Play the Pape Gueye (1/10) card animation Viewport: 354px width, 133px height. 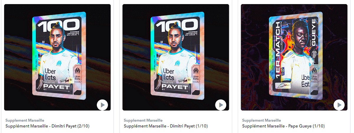click(339, 104)
